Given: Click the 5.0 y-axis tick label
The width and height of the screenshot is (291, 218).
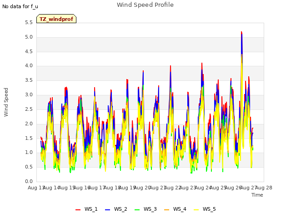Looking at the screenshot, I should [29, 37].
